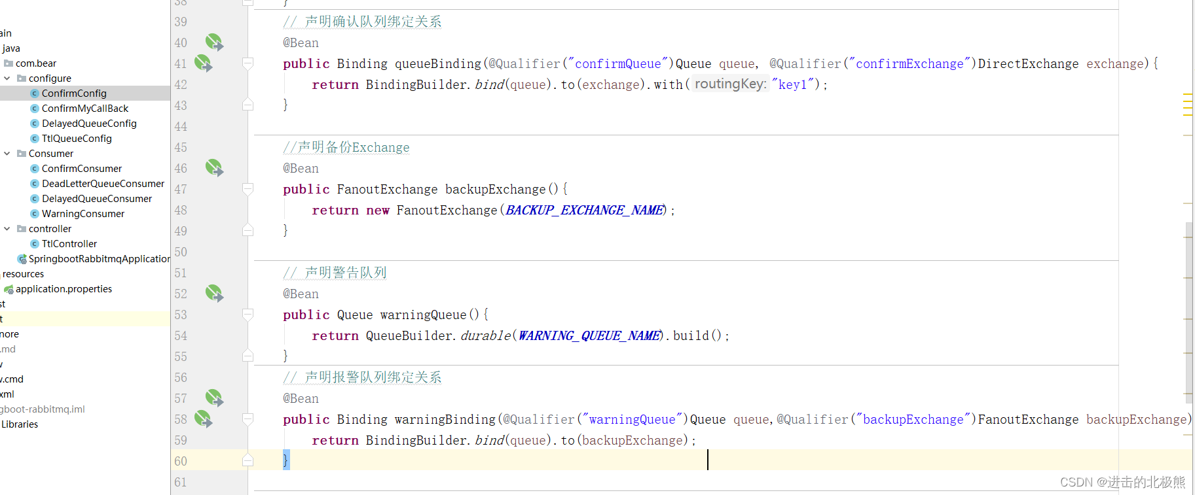The width and height of the screenshot is (1195, 495).
Task: Click the com.bear package folder icon
Action: (9, 63)
